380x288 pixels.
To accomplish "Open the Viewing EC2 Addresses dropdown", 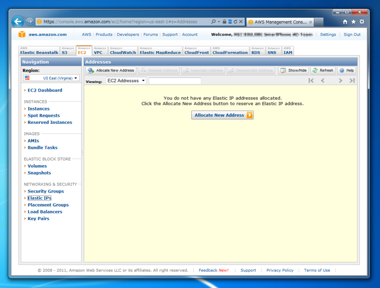I will pyautogui.click(x=126, y=80).
